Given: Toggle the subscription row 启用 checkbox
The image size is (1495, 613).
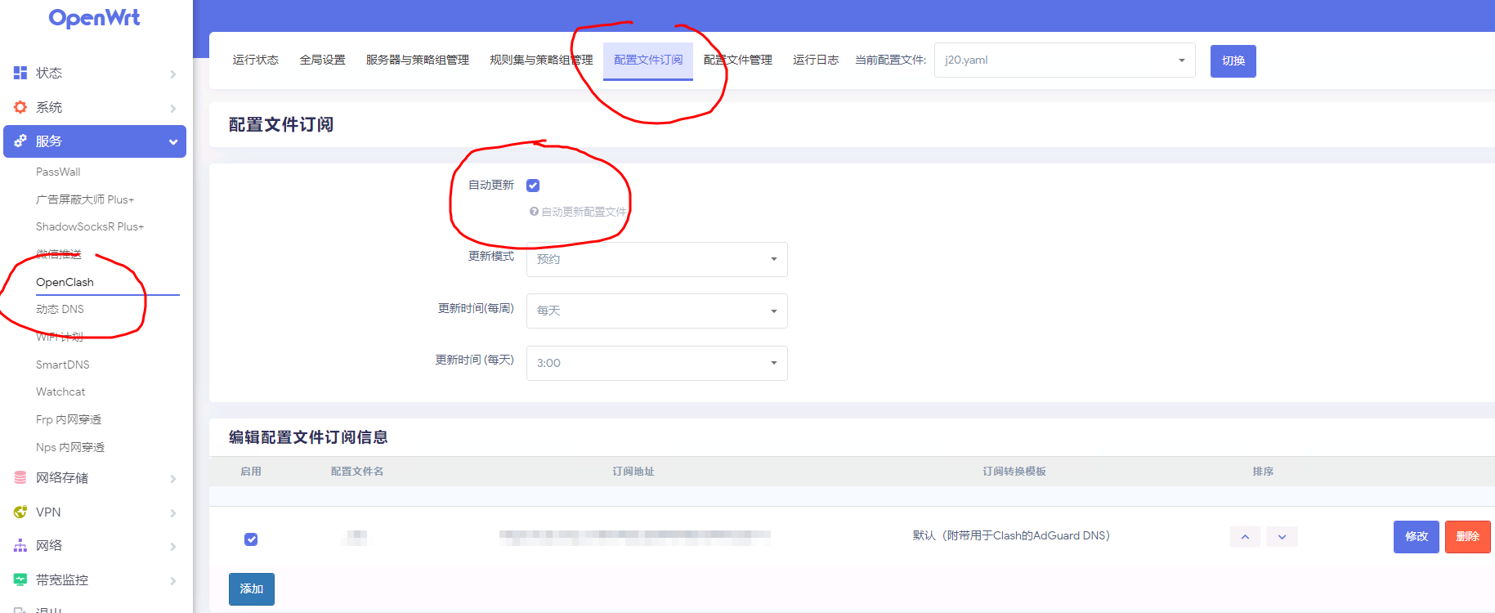Looking at the screenshot, I should tap(251, 539).
